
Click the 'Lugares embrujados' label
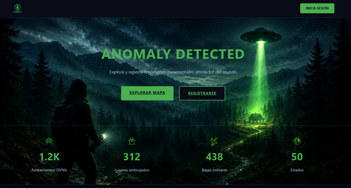[x=132, y=170]
